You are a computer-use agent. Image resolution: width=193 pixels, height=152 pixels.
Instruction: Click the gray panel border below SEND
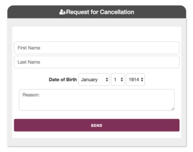pos(96,142)
